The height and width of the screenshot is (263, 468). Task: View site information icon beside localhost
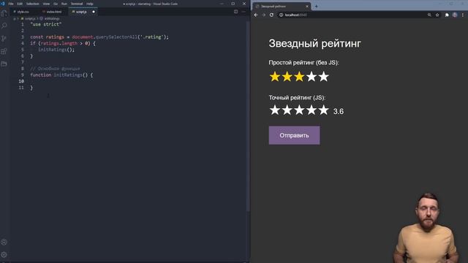(281, 15)
